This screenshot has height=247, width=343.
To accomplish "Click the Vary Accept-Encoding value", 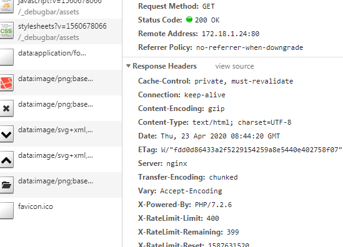I will tap(191, 191).
